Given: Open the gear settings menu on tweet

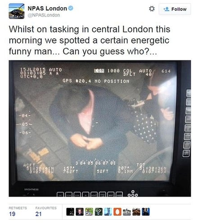Looking at the screenshot, I should click(x=152, y=9).
